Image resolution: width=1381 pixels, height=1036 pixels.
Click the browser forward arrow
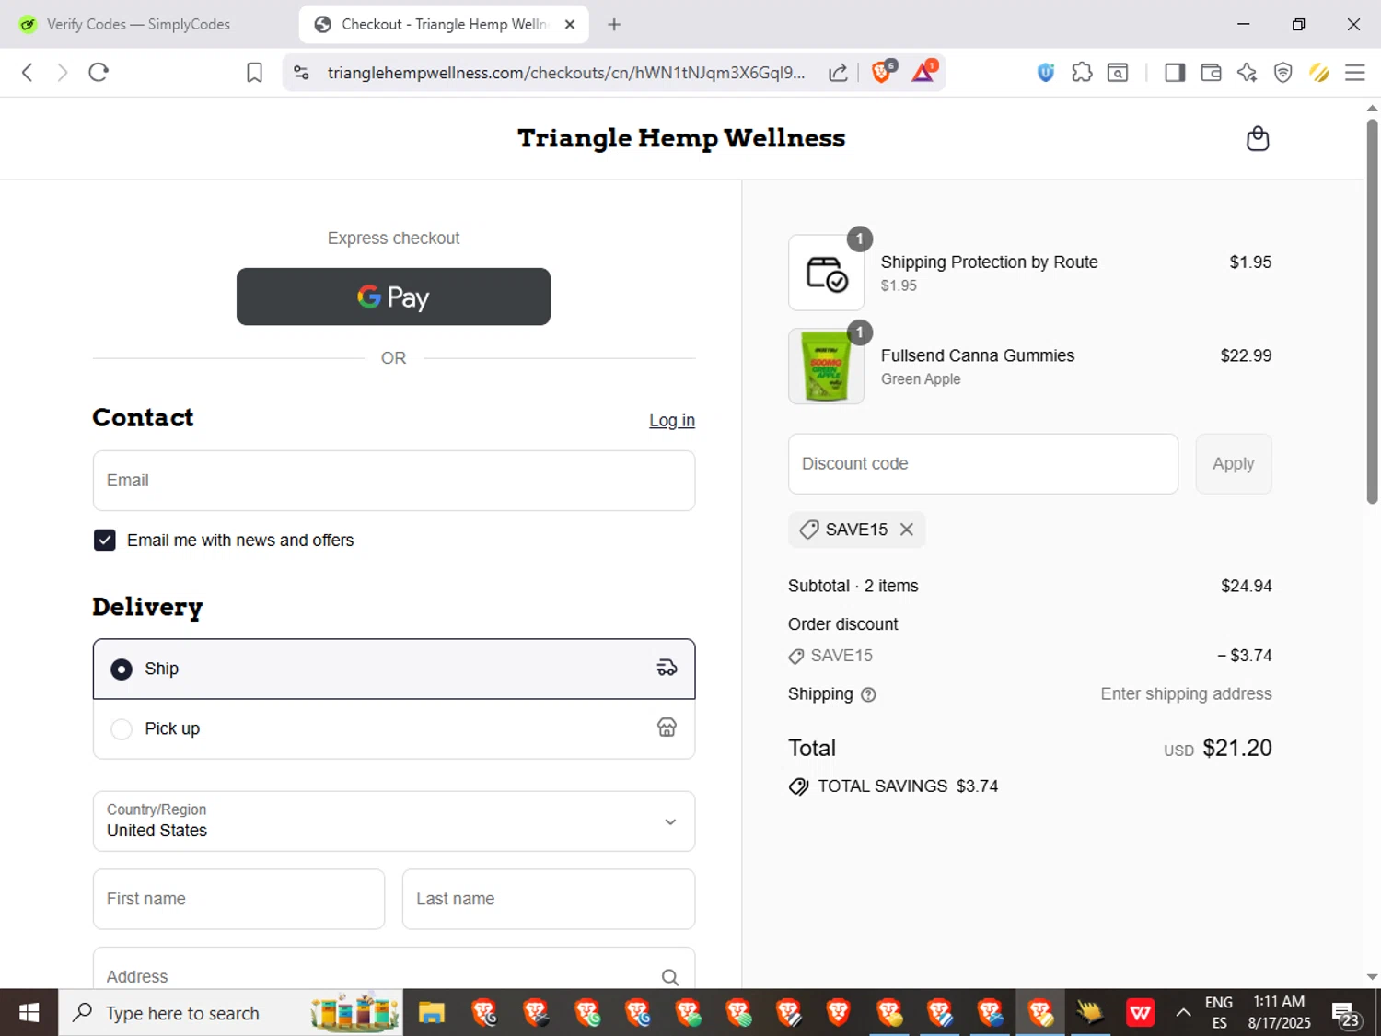[62, 73]
